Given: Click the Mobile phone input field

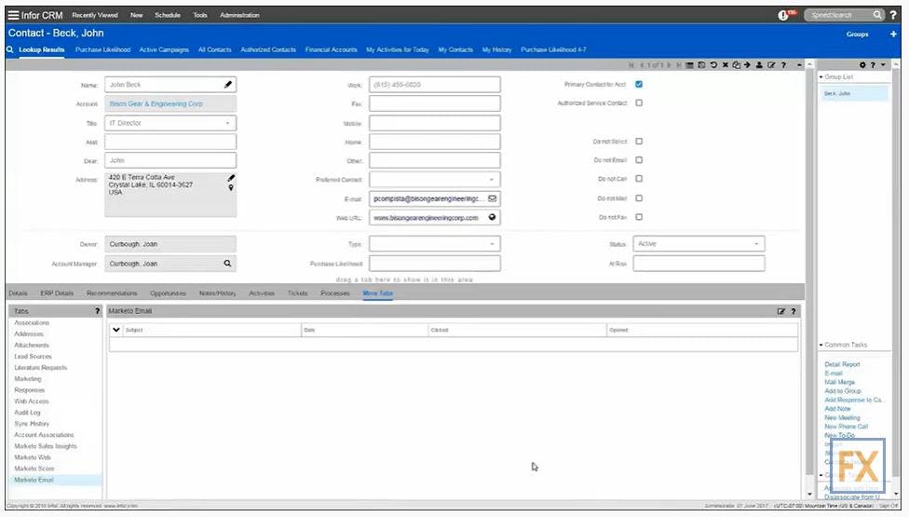Looking at the screenshot, I should [x=435, y=124].
